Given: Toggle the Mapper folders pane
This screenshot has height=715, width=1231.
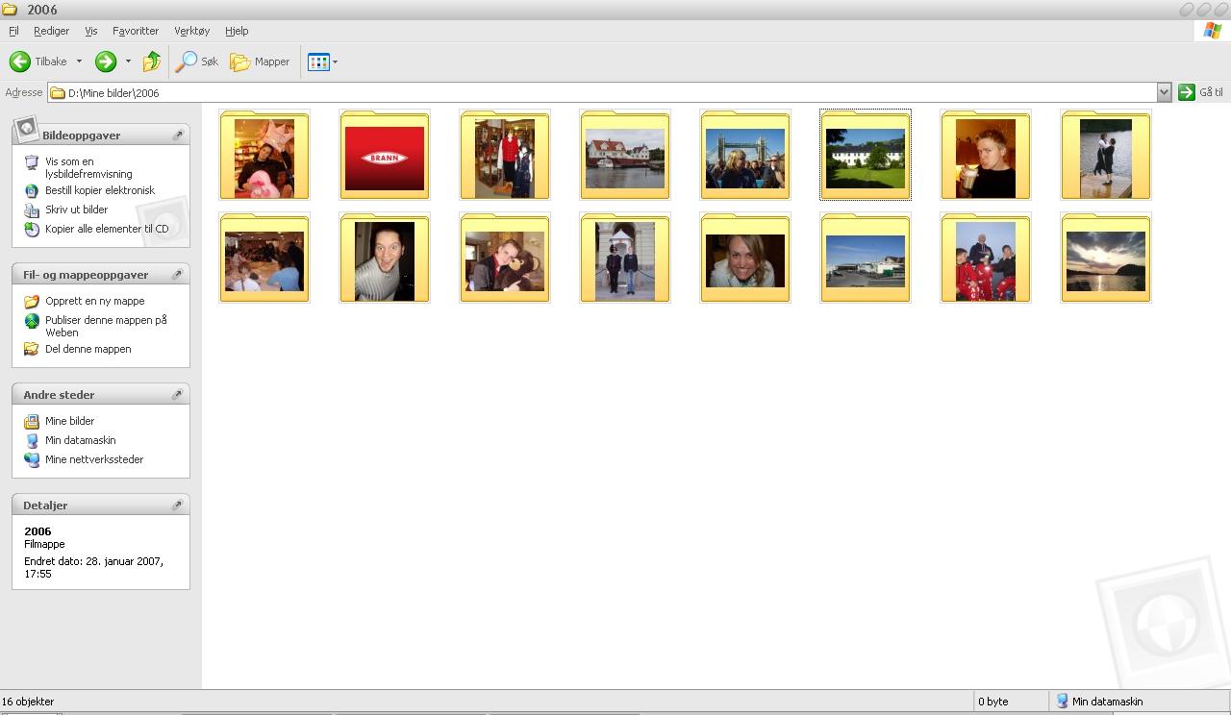Looking at the screenshot, I should pos(260,62).
